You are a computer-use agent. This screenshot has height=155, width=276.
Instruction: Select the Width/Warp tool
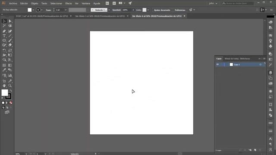point(4,55)
